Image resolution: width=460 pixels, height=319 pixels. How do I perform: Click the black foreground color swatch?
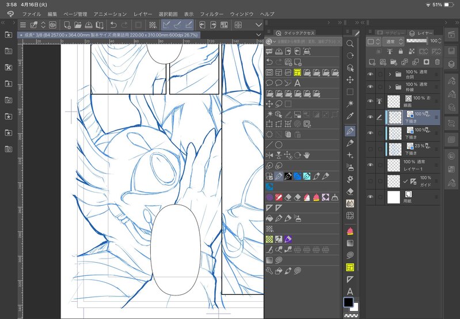pos(348,302)
